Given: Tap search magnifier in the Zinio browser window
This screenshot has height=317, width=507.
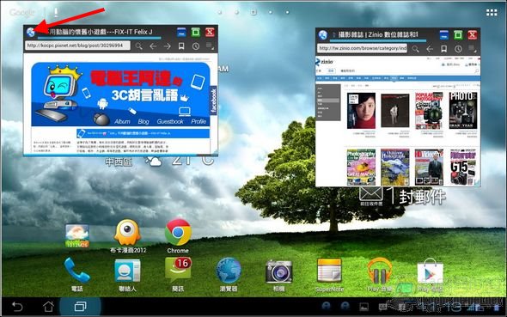Looking at the screenshot, I should click(x=416, y=49).
